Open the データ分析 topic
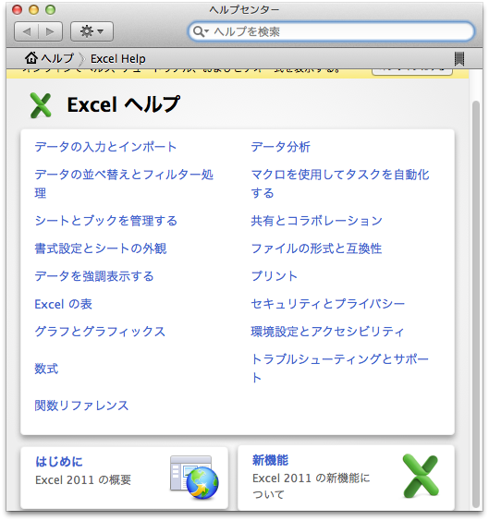This screenshot has width=489, height=521. [x=281, y=147]
